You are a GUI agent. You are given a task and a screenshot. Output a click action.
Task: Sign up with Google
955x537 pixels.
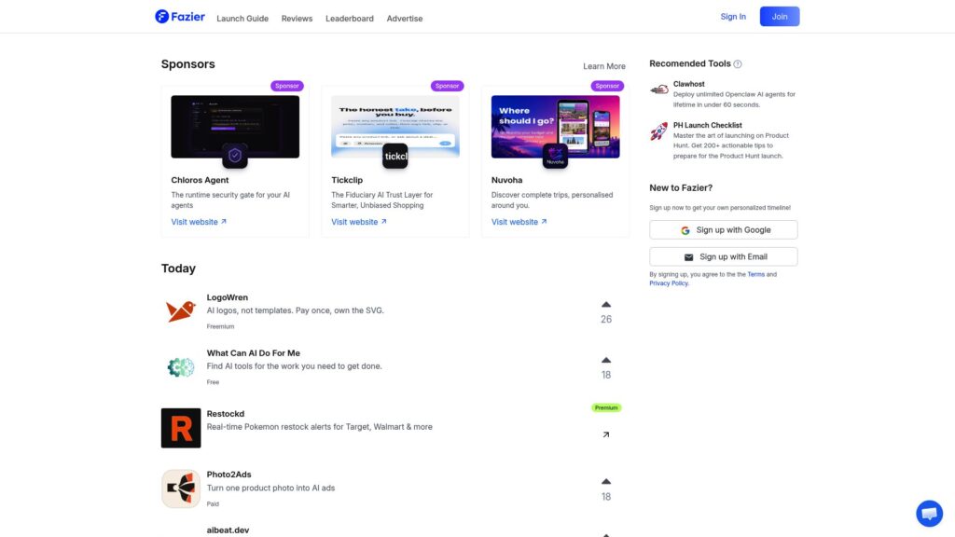pos(724,229)
